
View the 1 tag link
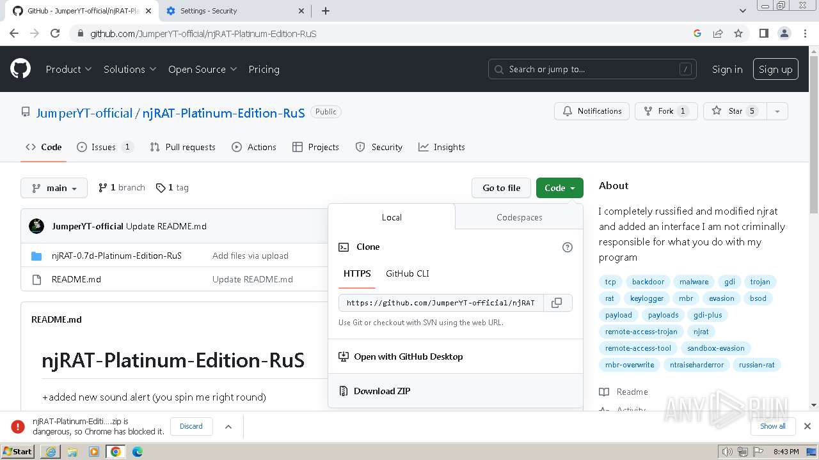click(x=172, y=188)
